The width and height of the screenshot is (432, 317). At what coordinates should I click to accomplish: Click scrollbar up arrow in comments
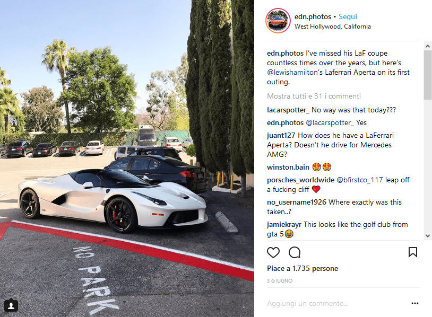click(428, 46)
